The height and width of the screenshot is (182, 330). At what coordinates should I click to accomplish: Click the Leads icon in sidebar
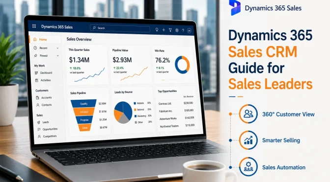click(x=38, y=122)
